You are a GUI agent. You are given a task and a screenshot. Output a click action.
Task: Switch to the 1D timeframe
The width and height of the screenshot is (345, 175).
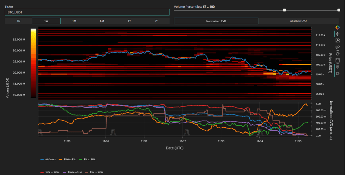click(x=19, y=21)
